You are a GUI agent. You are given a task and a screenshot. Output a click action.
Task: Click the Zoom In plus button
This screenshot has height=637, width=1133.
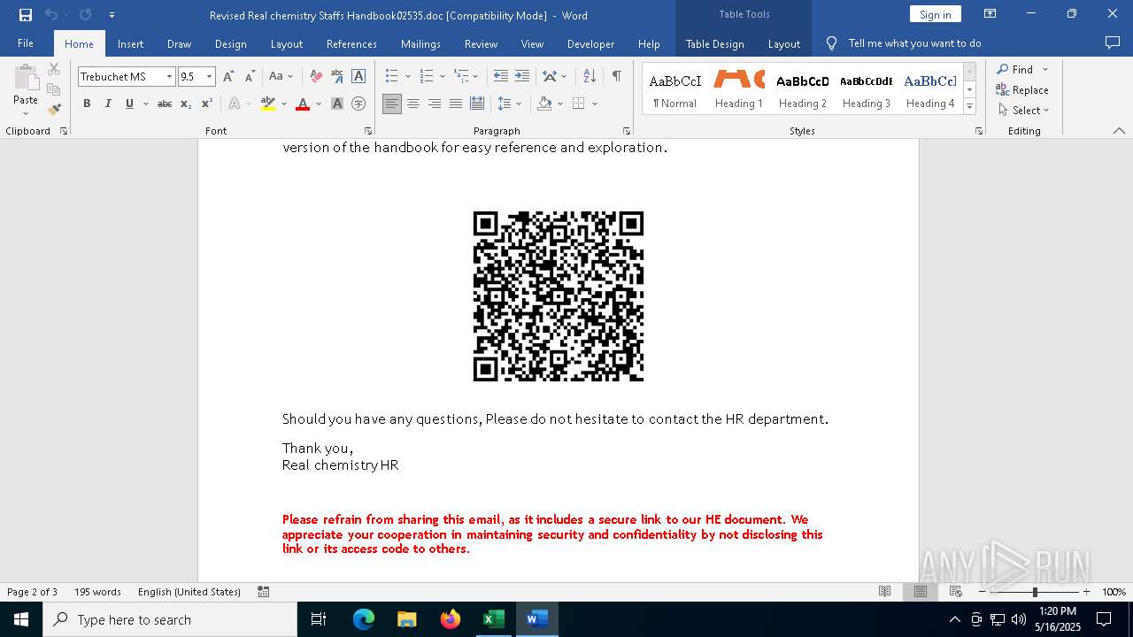pyautogui.click(x=1086, y=592)
